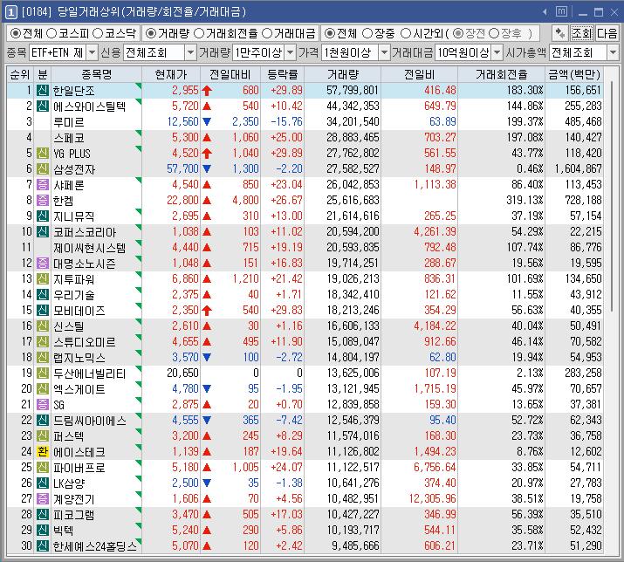Select the 피코그램 stock name
624x562 pixels.
74,515
